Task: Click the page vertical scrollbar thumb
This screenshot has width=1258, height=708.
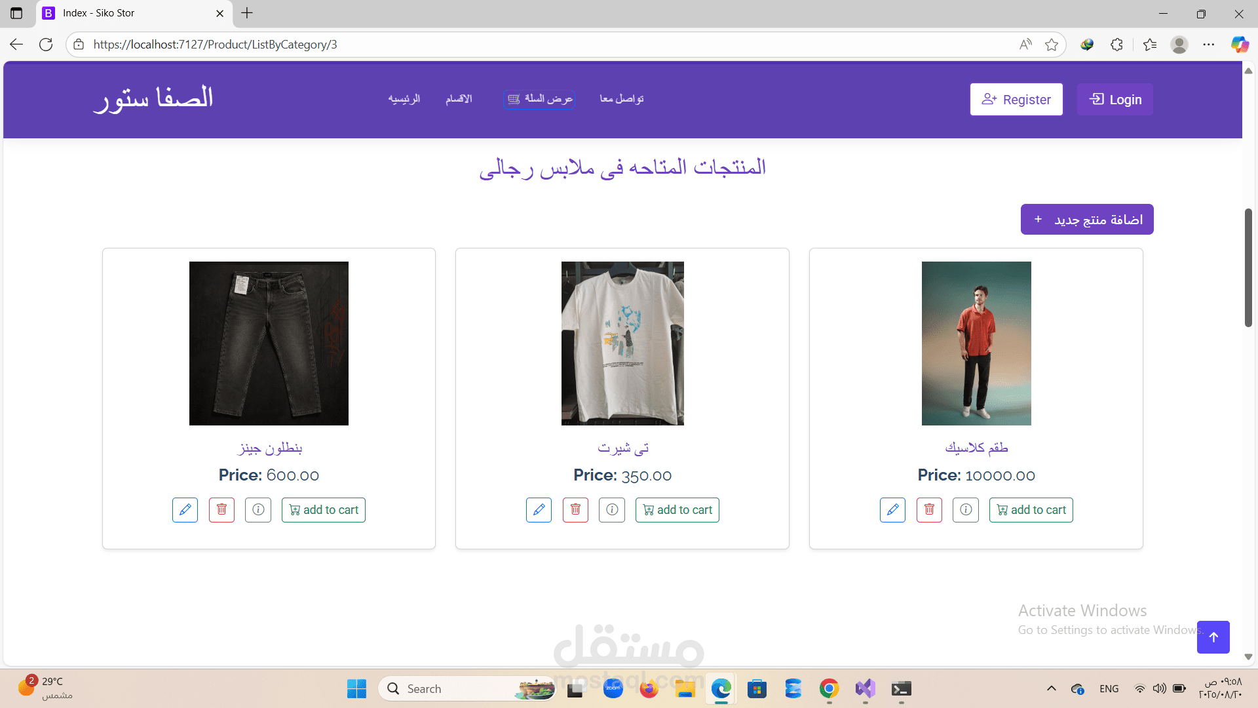Action: click(1248, 267)
